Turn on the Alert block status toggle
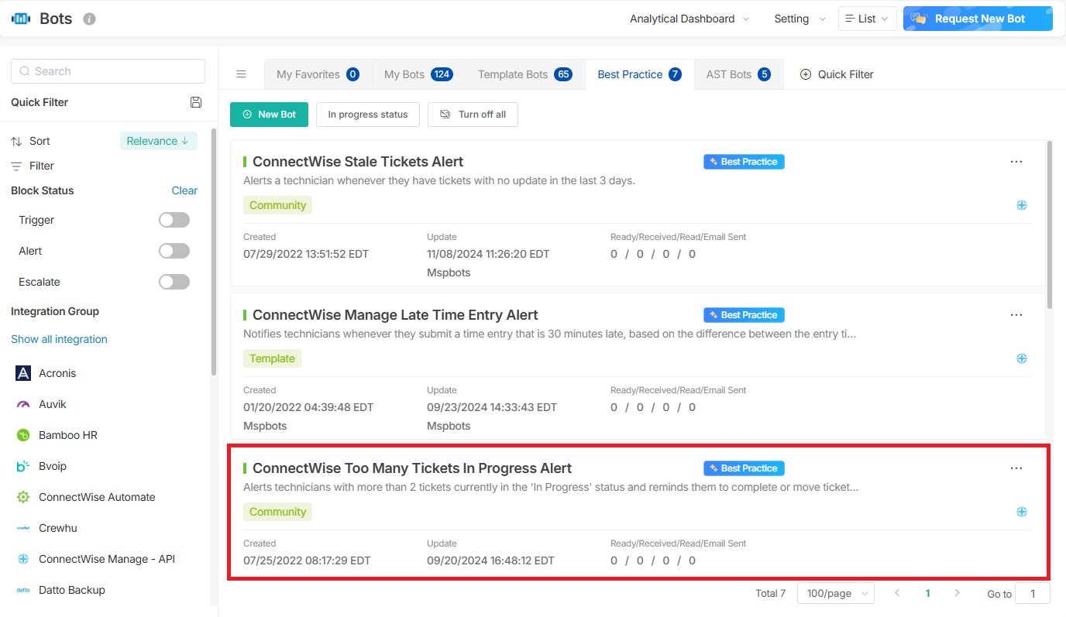 click(174, 251)
